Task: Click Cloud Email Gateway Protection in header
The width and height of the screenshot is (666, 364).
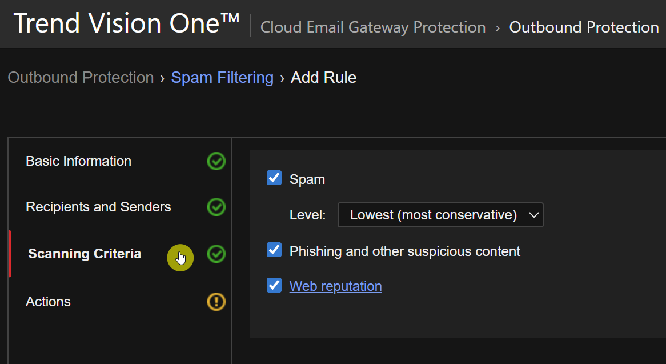Action: pos(372,27)
